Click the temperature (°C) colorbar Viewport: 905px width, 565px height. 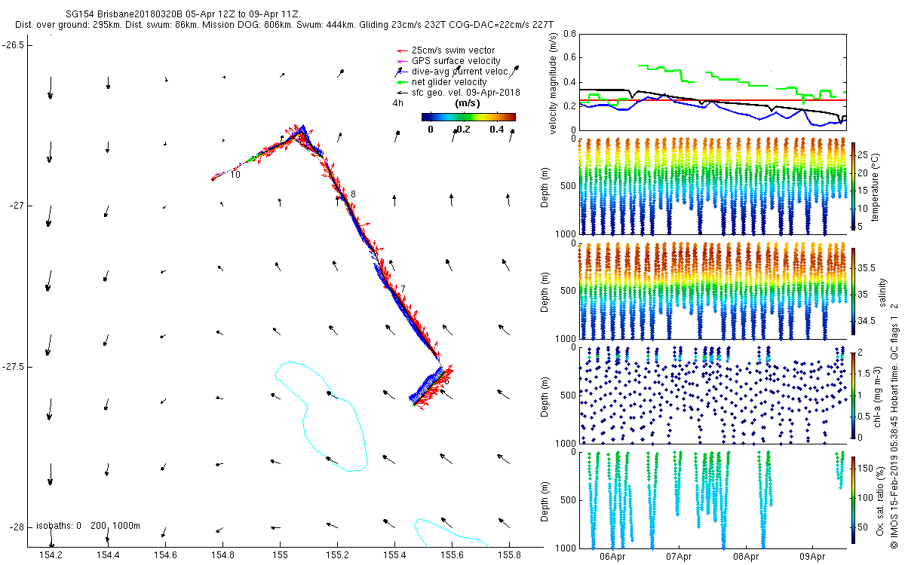854,185
